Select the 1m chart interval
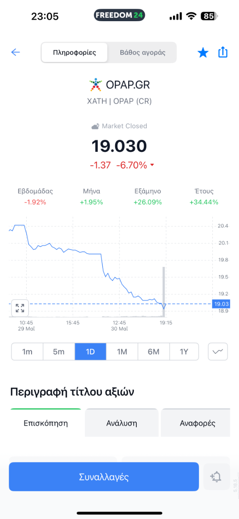Image resolution: width=239 pixels, height=519 pixels. [27, 352]
